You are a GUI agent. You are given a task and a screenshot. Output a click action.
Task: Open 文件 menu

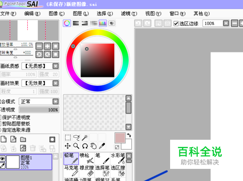[x=8, y=14]
